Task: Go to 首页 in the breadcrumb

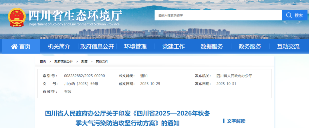Action: 43,62
